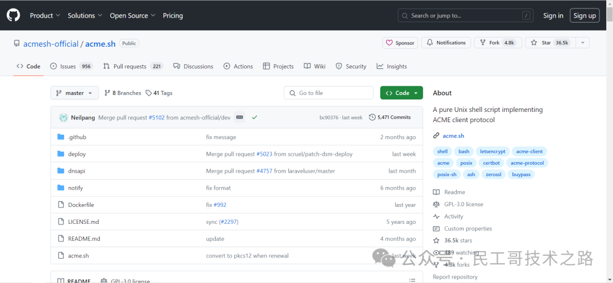Click the GitHub logo icon
The height and width of the screenshot is (283, 613).
pyautogui.click(x=13, y=15)
